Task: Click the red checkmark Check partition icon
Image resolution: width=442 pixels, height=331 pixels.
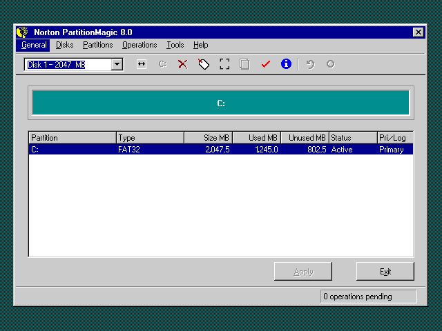Action: [265, 64]
